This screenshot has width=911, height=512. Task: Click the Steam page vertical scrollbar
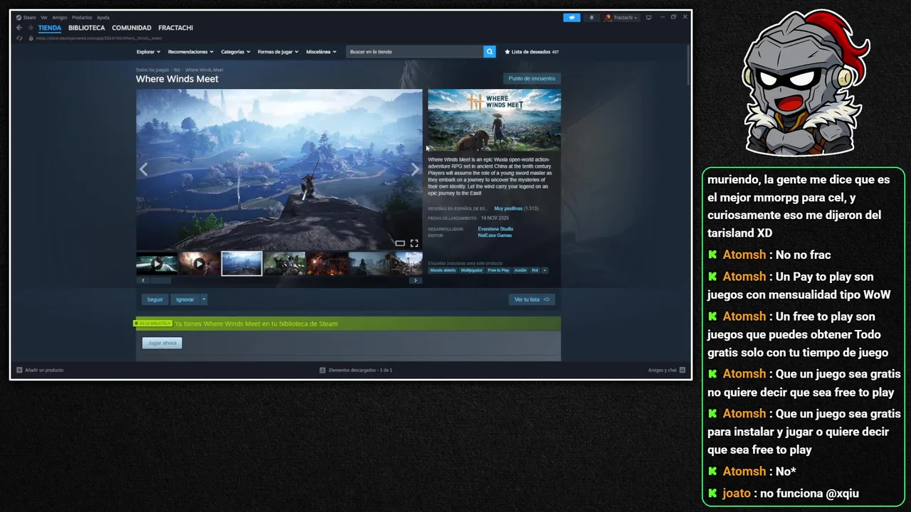tap(687, 64)
